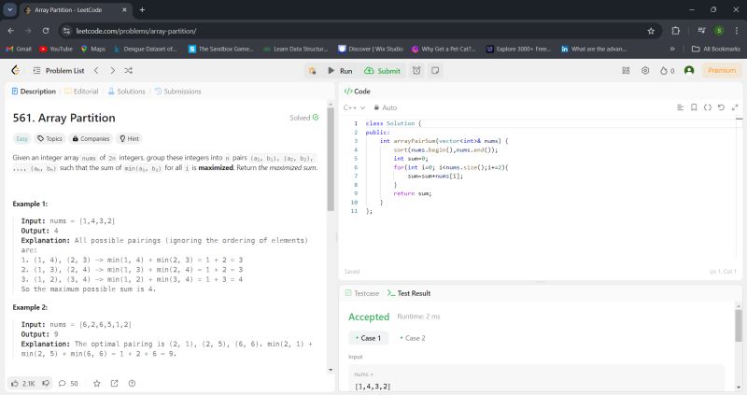Share the problem link icon
The image size is (747, 395).
[114, 384]
